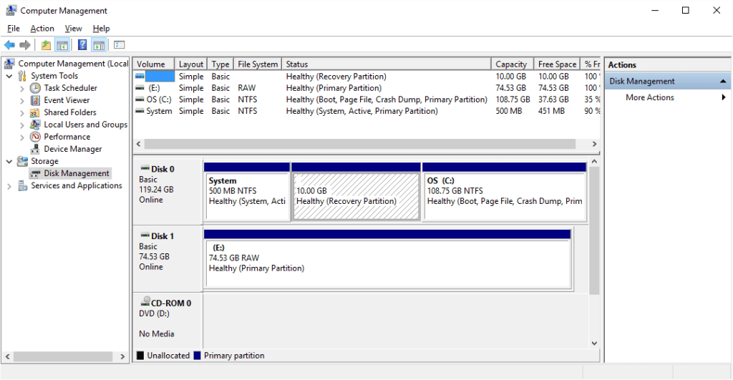This screenshot has height=380, width=733.
Task: Click the Performance gauge icon
Action: pos(35,137)
